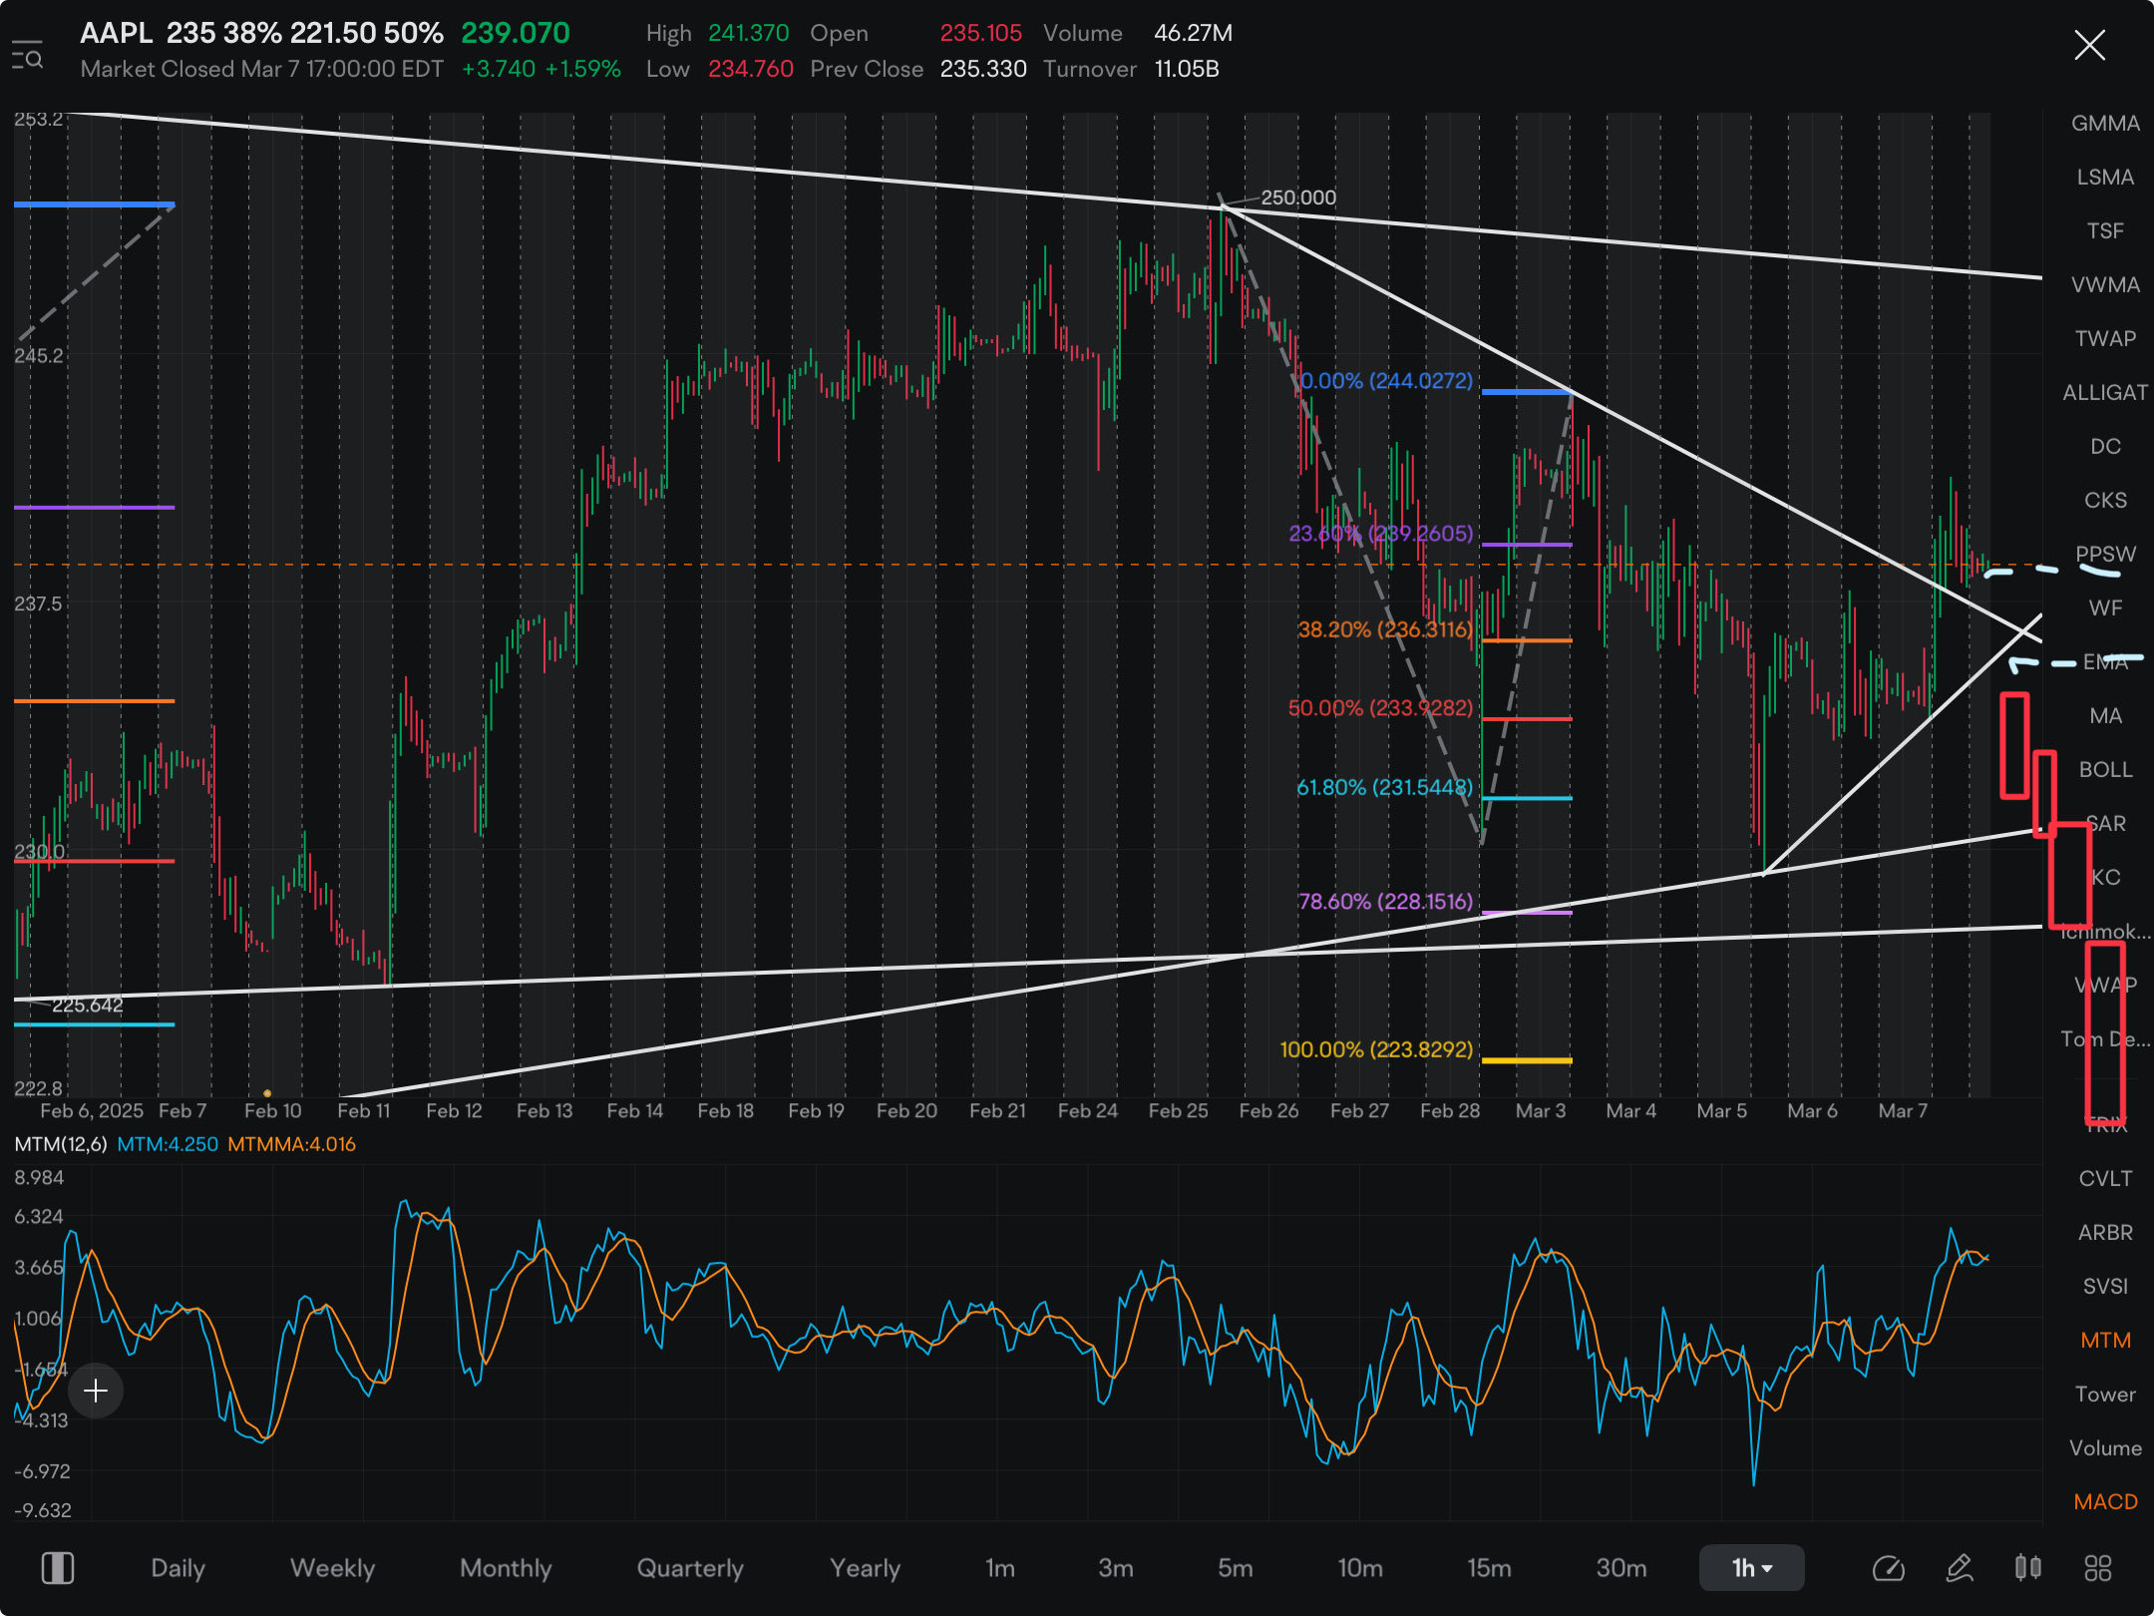Select the 5m interval

coord(1235,1568)
